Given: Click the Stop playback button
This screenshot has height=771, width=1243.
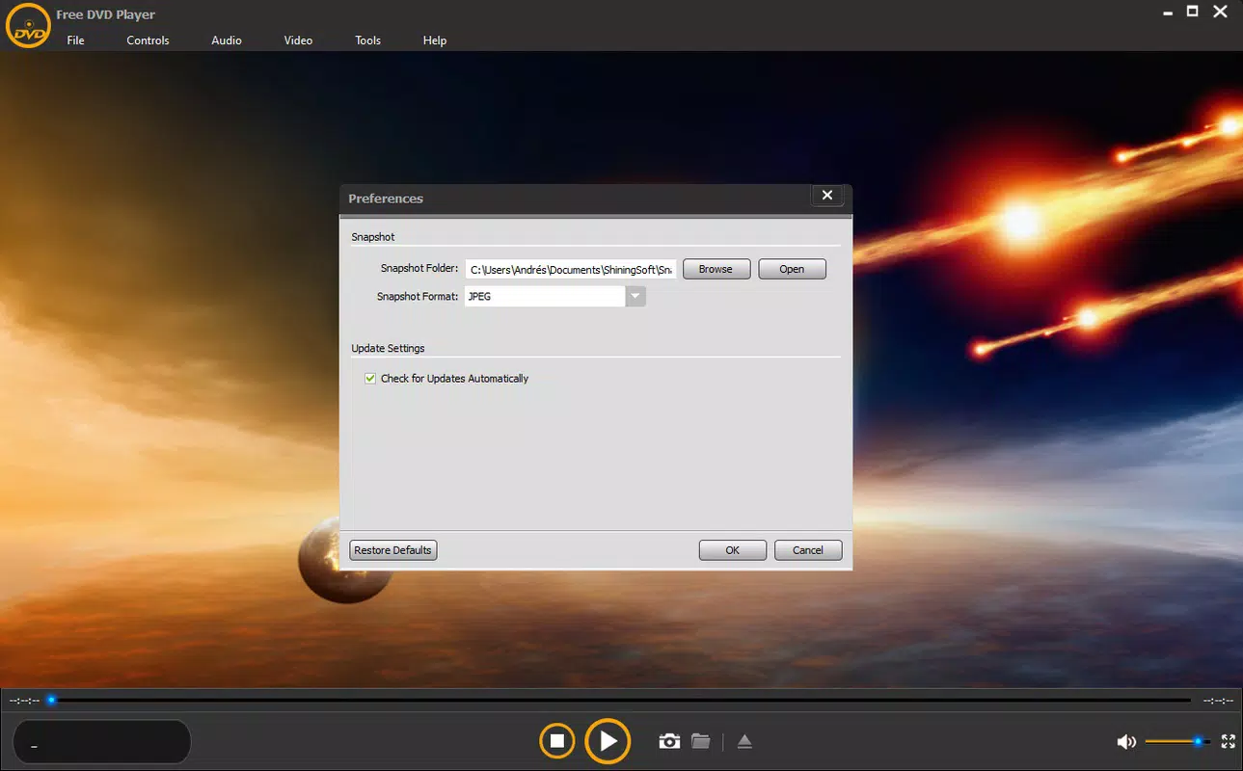Looking at the screenshot, I should tap(556, 740).
